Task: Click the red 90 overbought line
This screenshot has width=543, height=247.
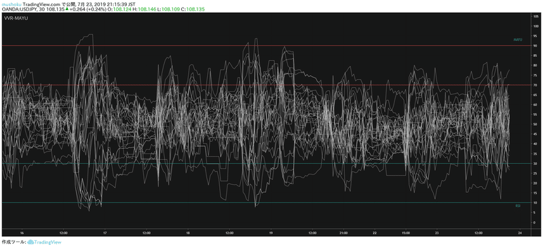Action: 266,45
